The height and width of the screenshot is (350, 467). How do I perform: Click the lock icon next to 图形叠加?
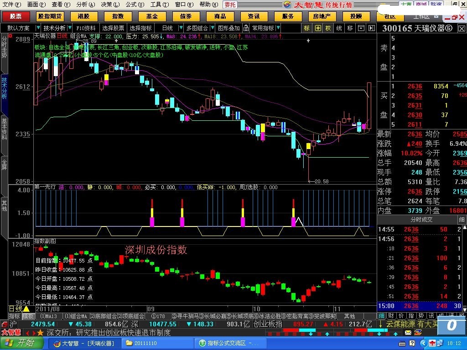246,28
